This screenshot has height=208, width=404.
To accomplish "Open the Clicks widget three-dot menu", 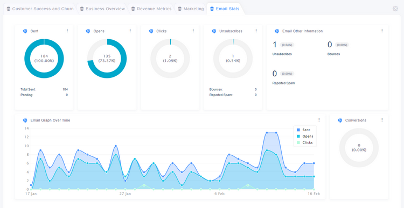I will coord(193,31).
